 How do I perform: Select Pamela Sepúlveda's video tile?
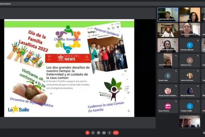point(190,30)
